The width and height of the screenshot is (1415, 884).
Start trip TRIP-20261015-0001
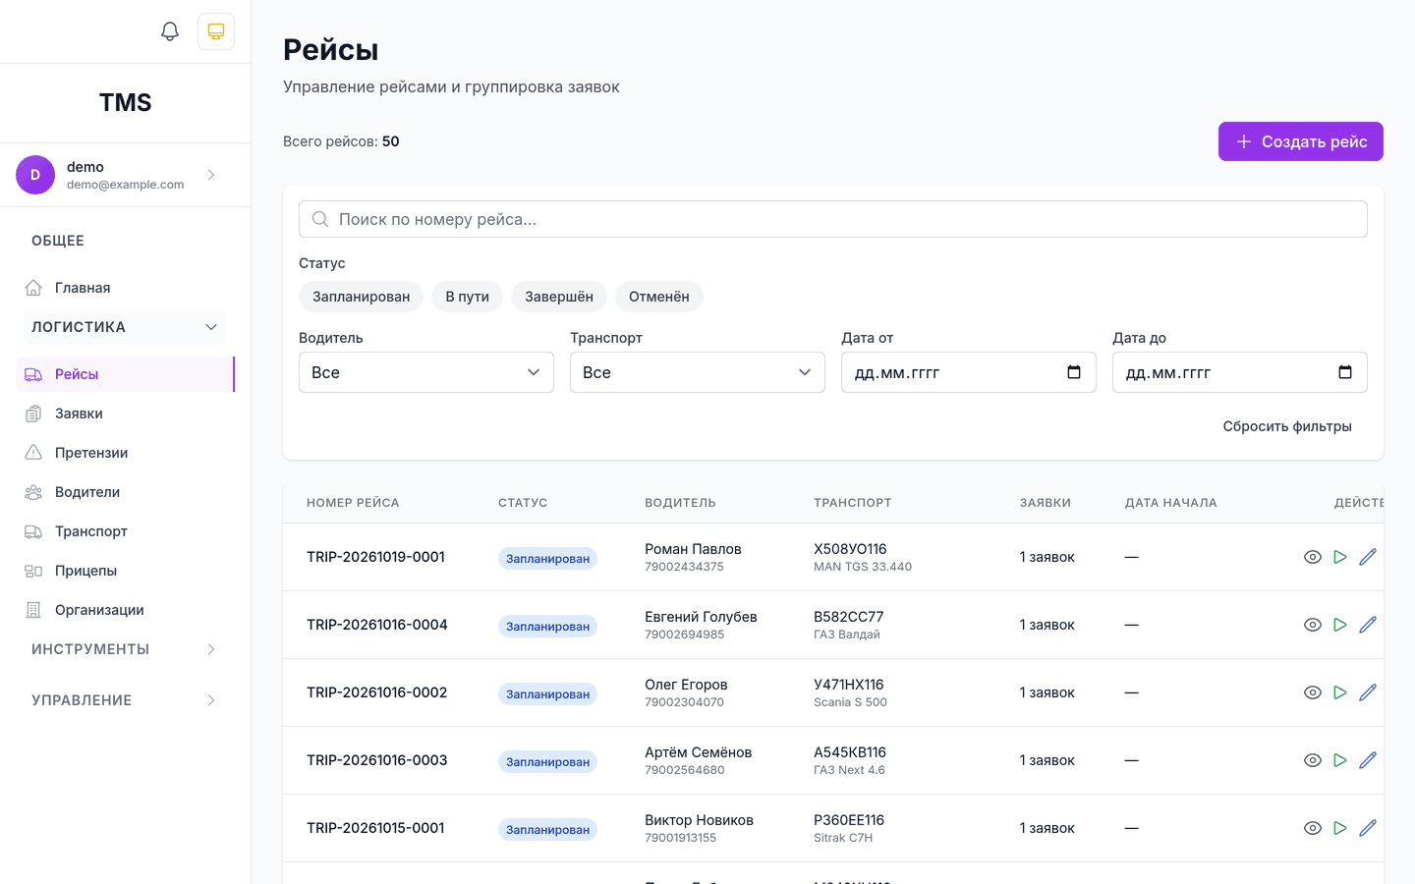pos(1340,828)
